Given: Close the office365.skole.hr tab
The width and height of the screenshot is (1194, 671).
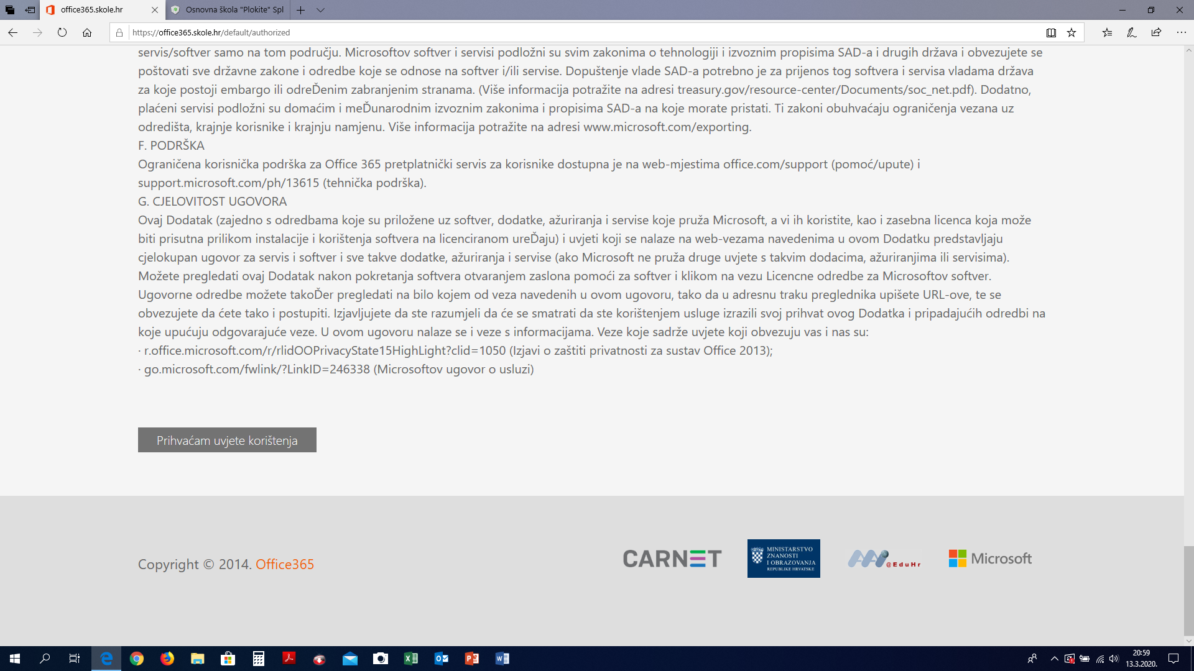Looking at the screenshot, I should [x=155, y=10].
